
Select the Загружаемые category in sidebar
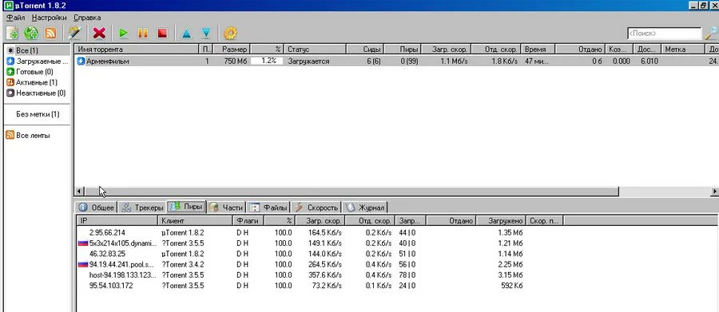coord(37,61)
